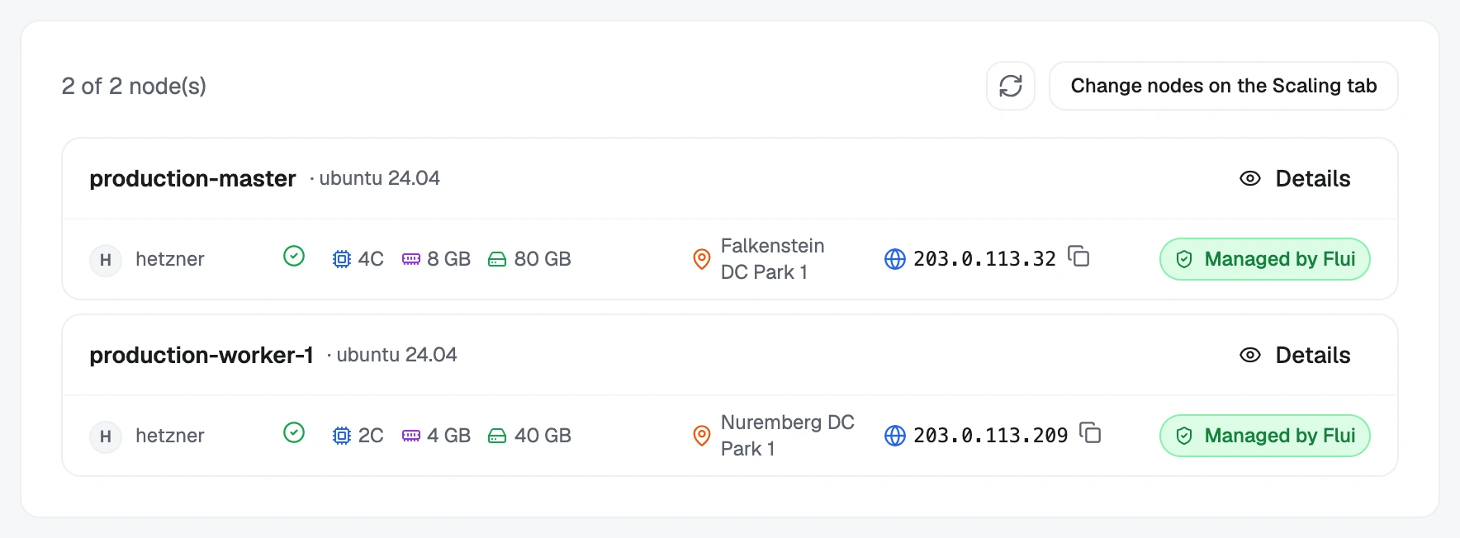Click the '40 GB' disk value
This screenshot has height=538, width=1460.
pos(543,436)
